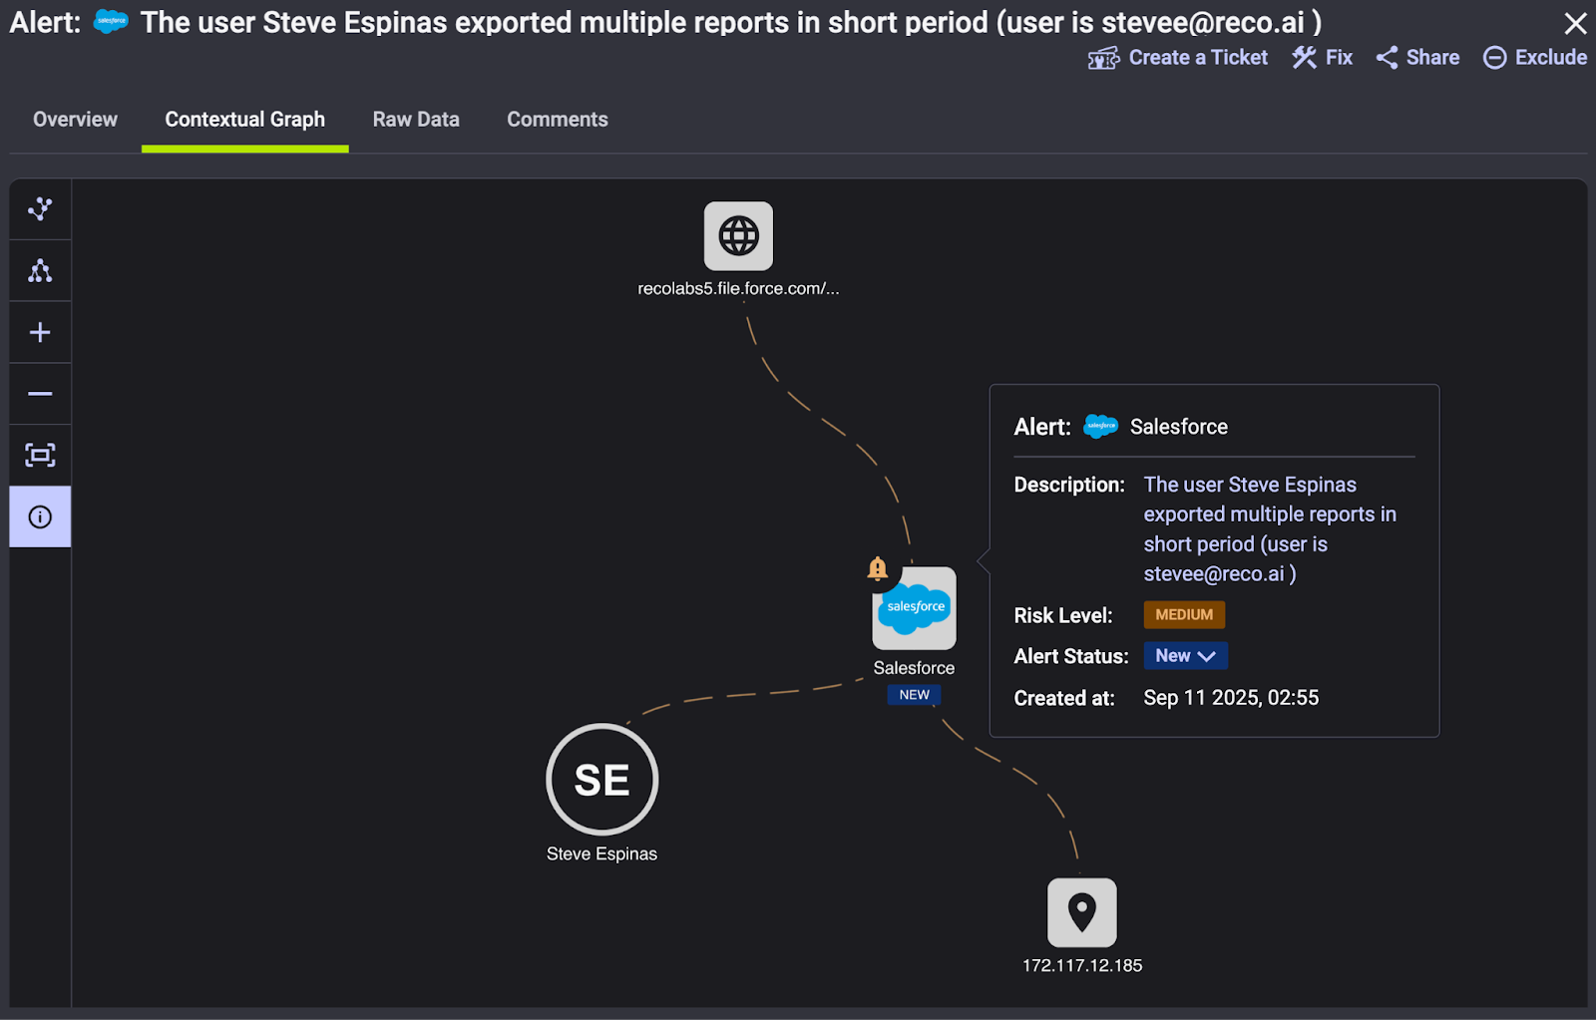Switch to Contextual Graph tab
Image resolution: width=1596 pixels, height=1020 pixels.
tap(245, 119)
